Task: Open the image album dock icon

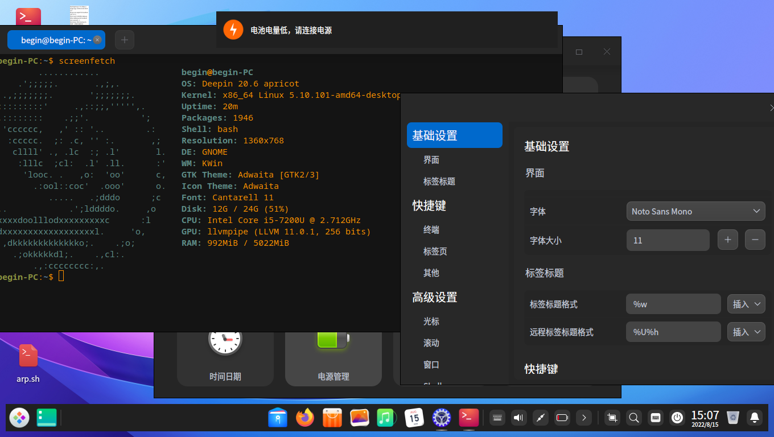Action: 360,418
